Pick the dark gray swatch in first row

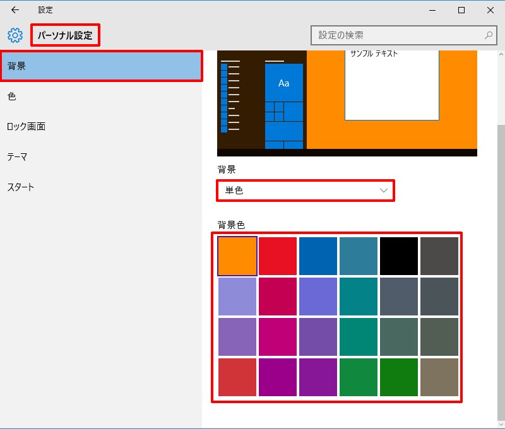click(x=439, y=256)
